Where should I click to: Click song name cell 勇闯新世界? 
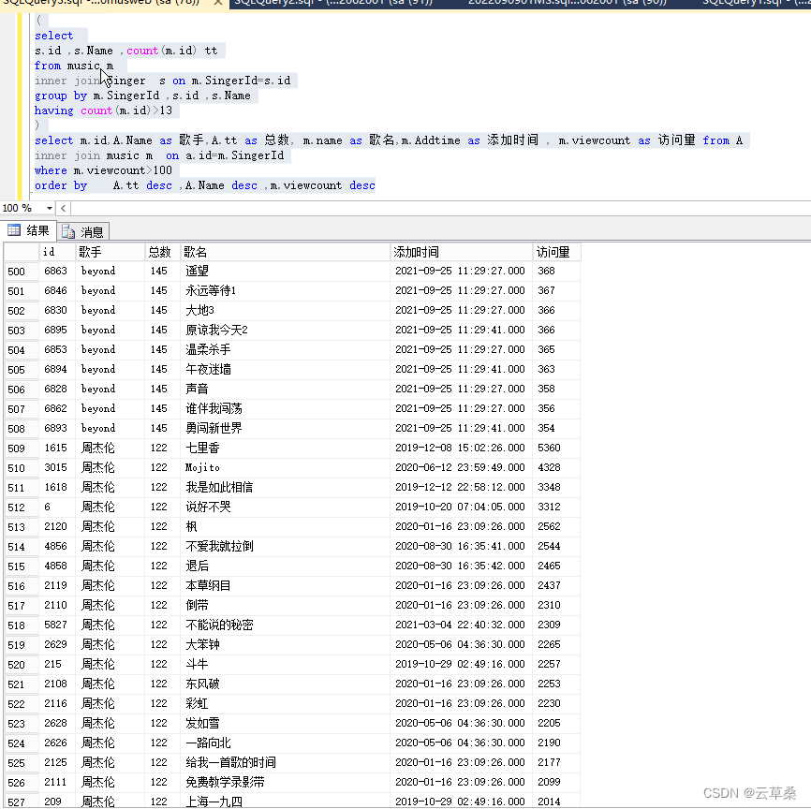coord(286,428)
